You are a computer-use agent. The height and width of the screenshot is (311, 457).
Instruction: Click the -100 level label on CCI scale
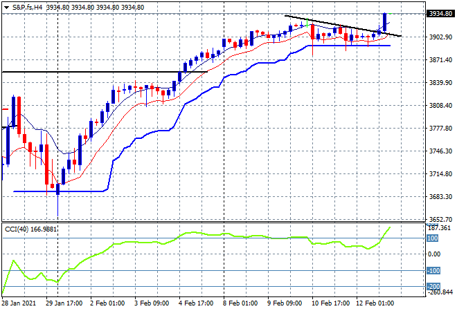434,271
